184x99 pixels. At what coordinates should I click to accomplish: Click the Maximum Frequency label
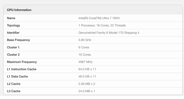coord(22,62)
